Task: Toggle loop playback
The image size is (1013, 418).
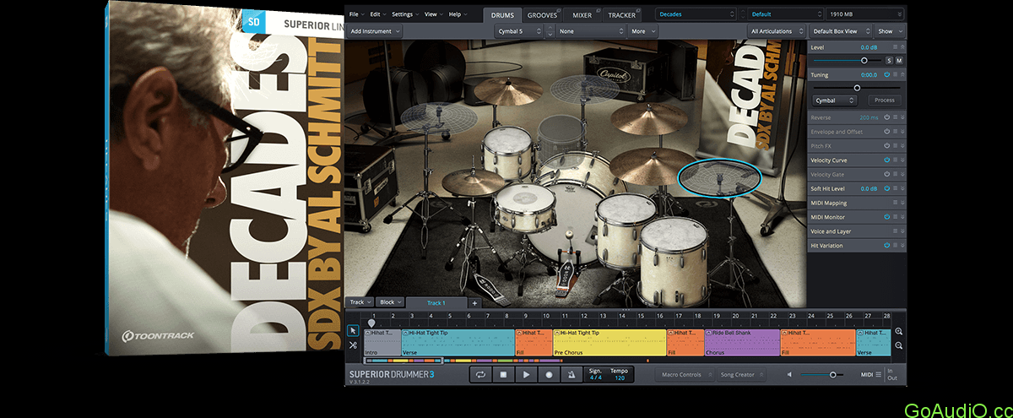Action: pyautogui.click(x=481, y=374)
